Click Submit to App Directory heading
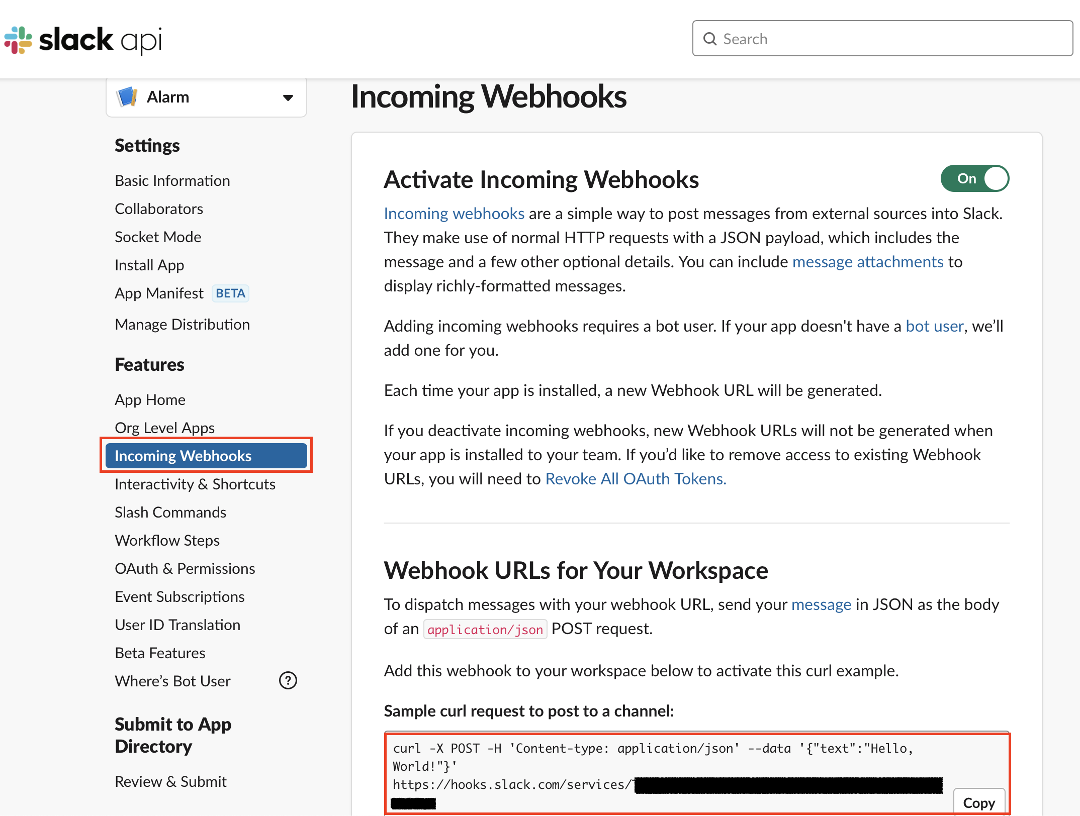Image resolution: width=1080 pixels, height=816 pixels. (173, 735)
